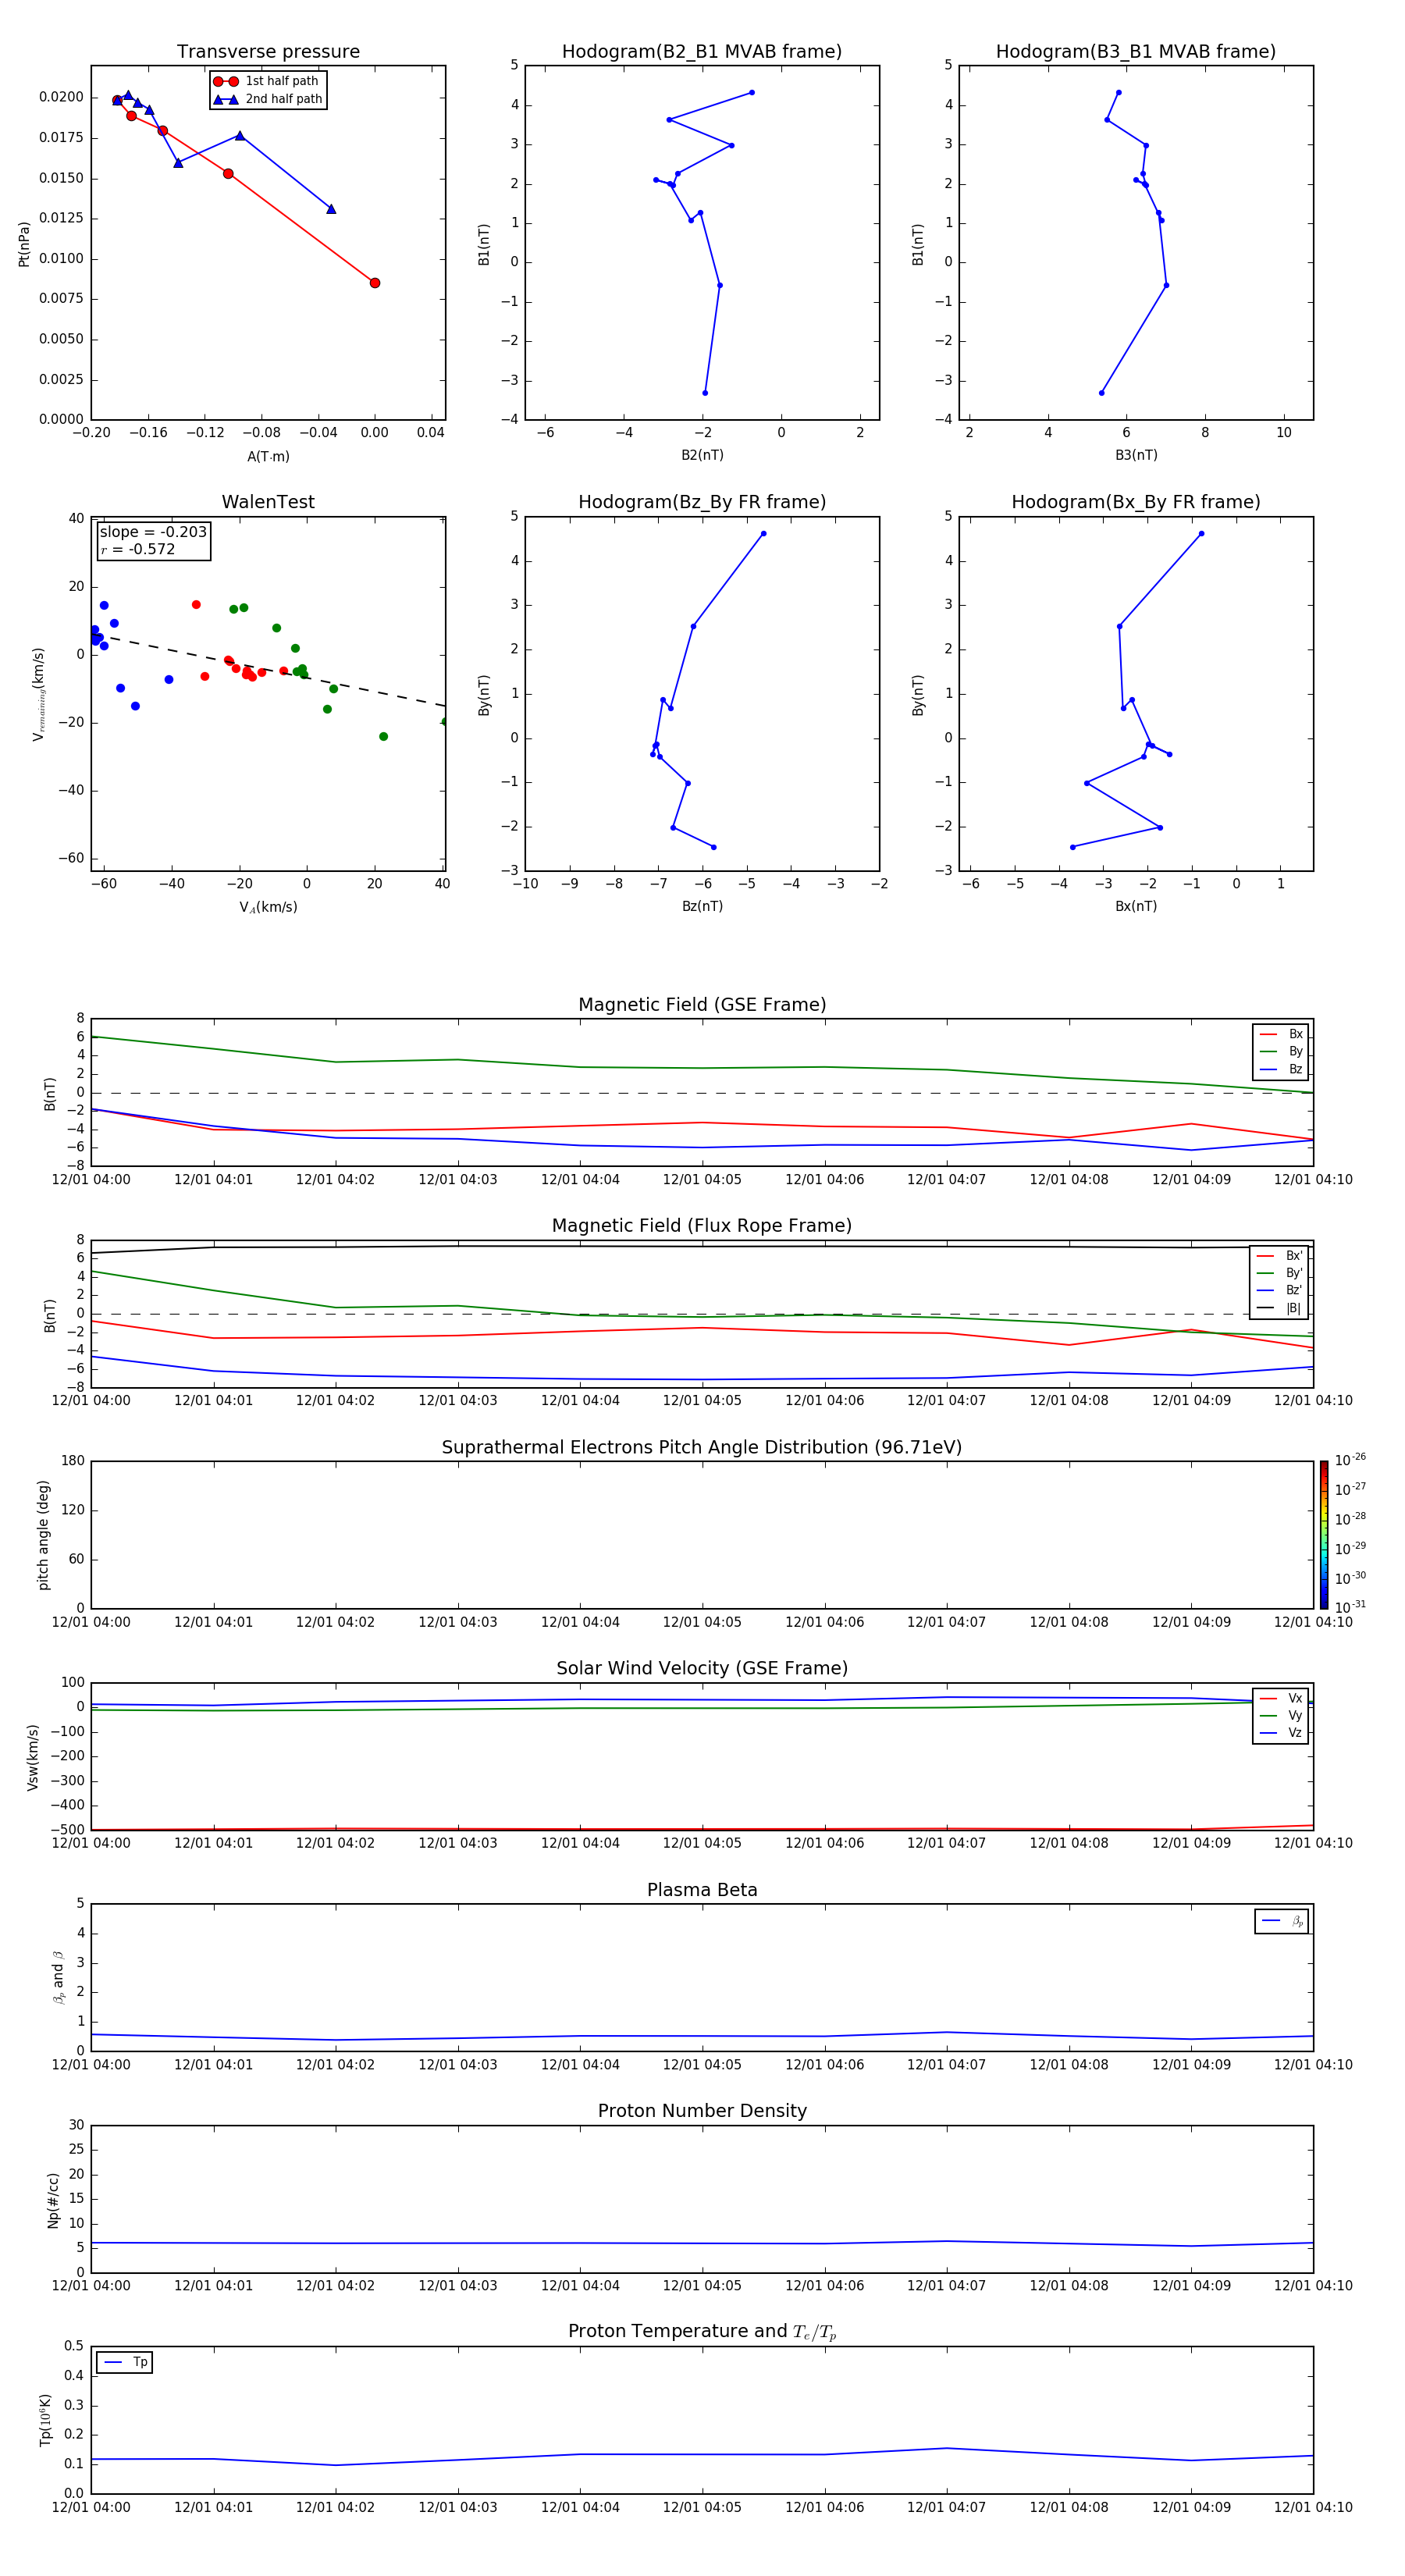1405x2576 pixels.
Task: Click the '10^-31' color bar label
Action: click(x=1350, y=1607)
